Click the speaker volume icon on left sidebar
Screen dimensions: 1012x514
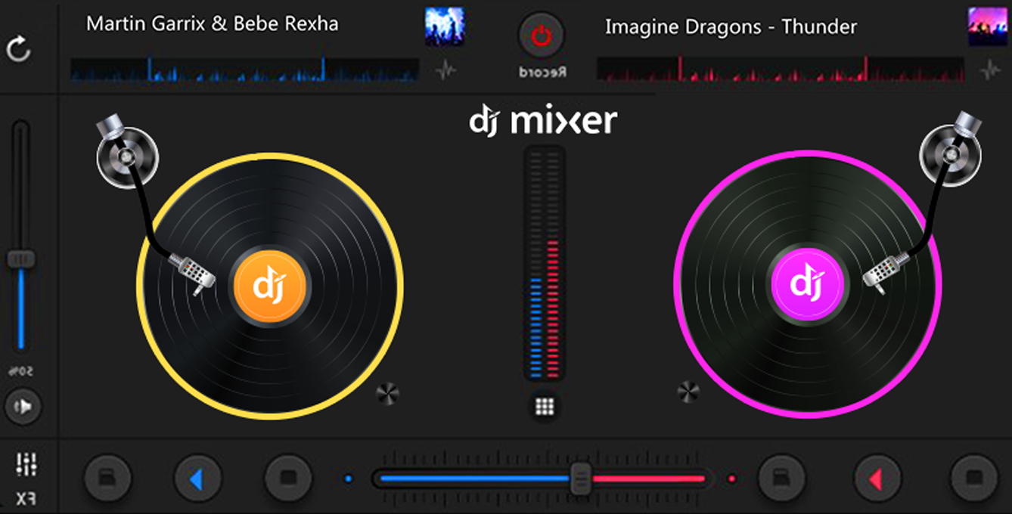point(23,407)
